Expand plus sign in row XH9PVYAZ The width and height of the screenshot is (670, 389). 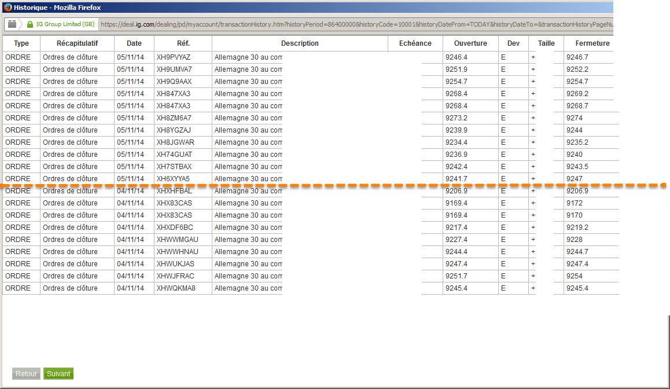point(533,57)
